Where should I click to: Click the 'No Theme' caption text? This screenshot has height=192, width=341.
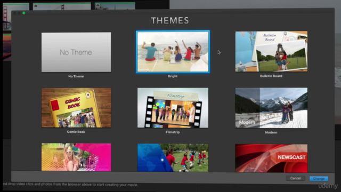76,76
